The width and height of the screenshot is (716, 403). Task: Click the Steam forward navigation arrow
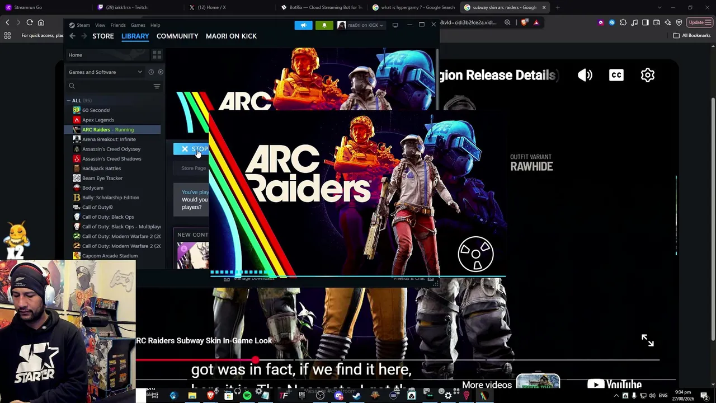click(84, 36)
